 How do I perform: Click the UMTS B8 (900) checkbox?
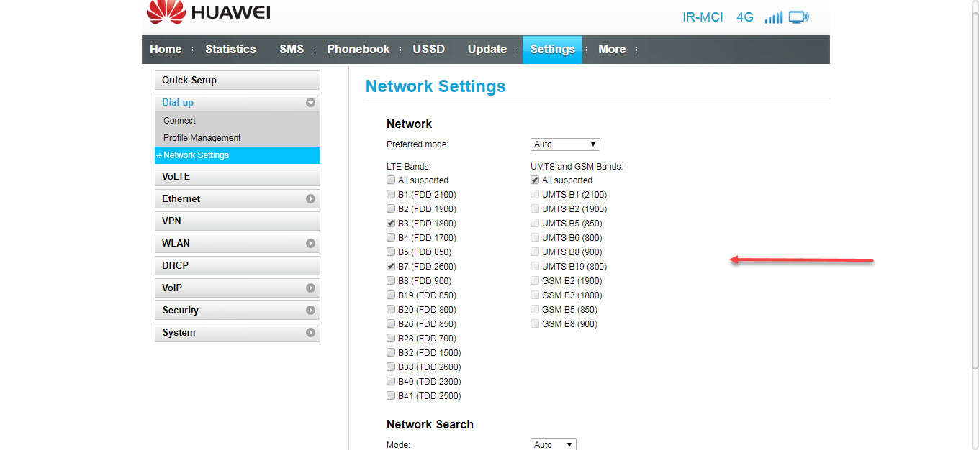pos(535,252)
